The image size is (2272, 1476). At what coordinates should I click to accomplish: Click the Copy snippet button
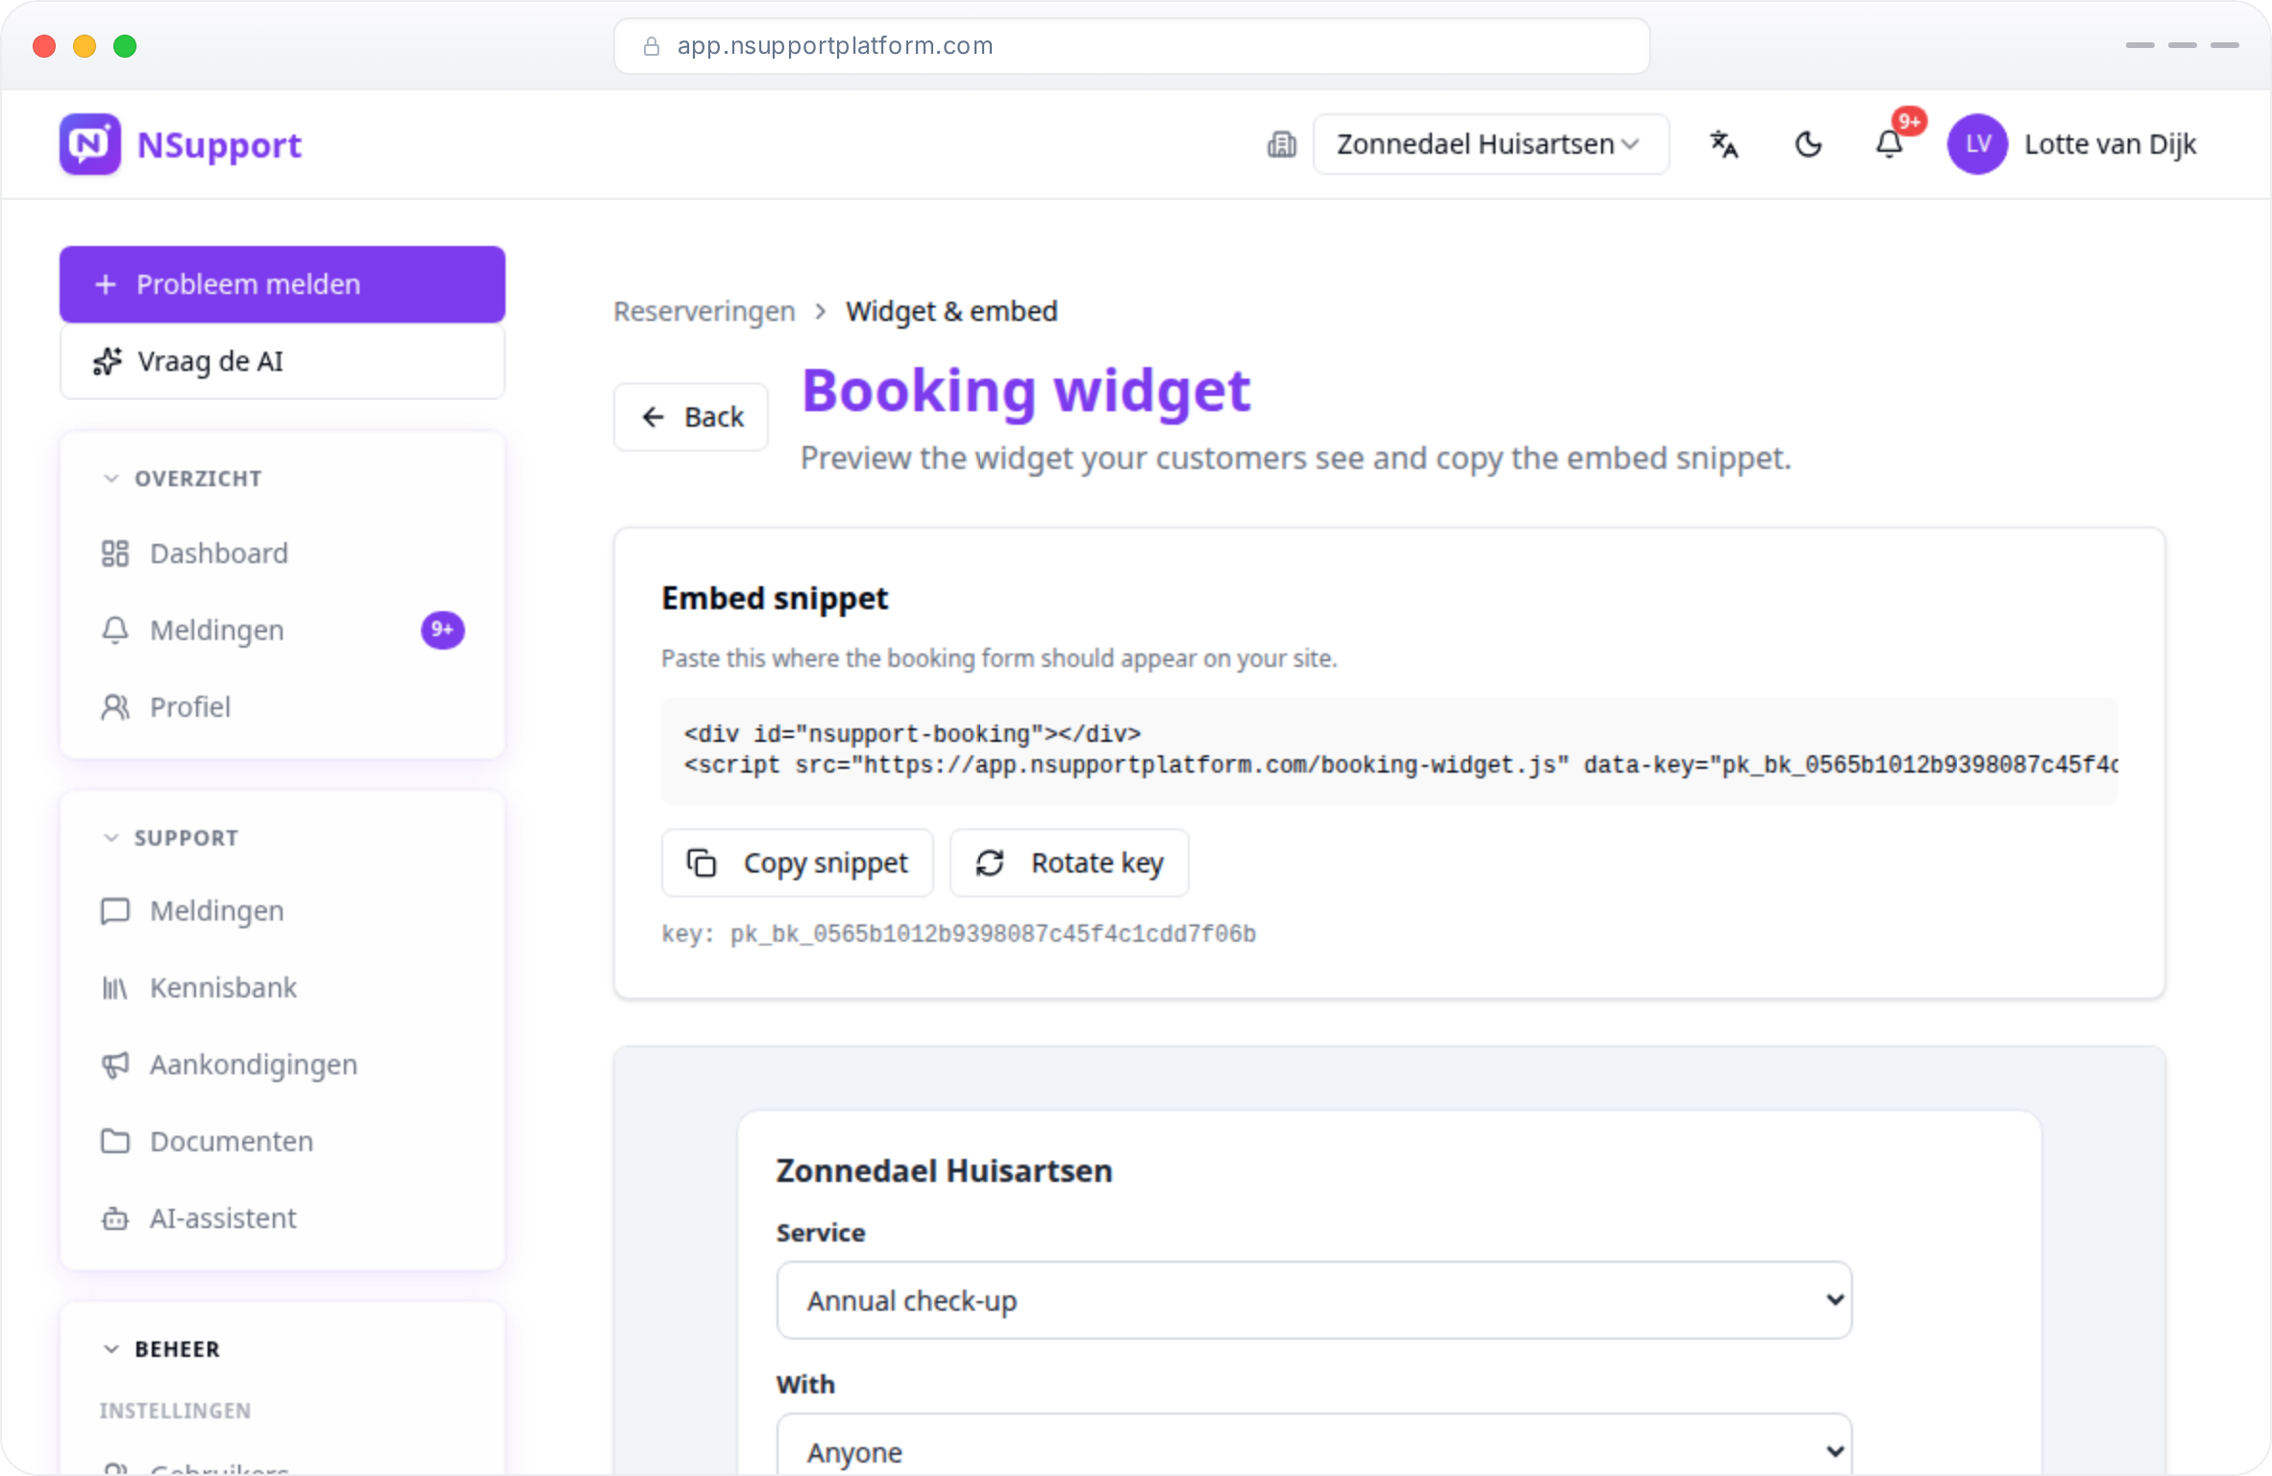[x=798, y=863]
